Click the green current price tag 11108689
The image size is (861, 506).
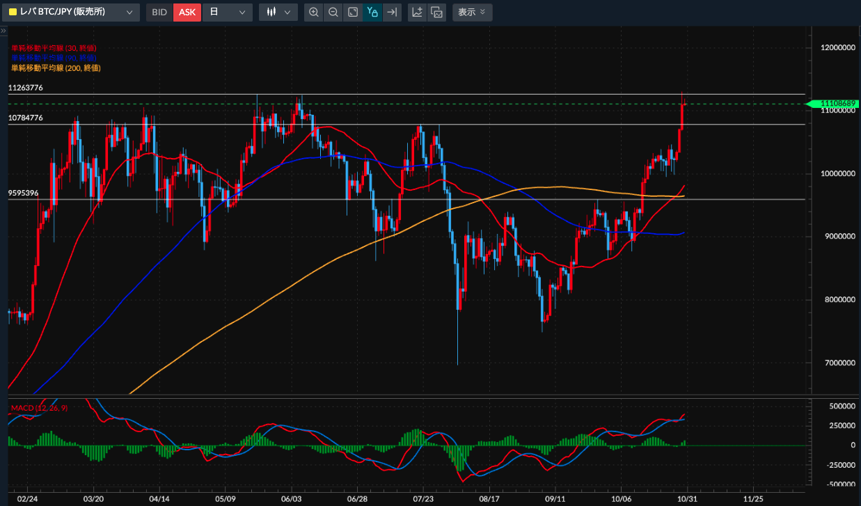click(835, 104)
